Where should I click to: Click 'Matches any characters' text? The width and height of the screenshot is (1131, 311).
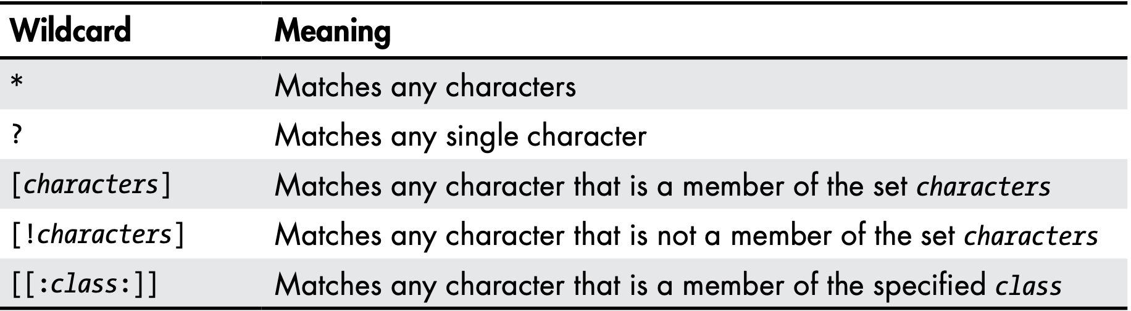(425, 87)
